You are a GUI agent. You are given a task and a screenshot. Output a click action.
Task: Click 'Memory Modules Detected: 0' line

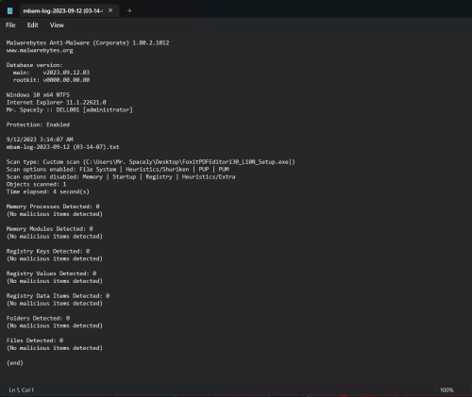tap(50, 229)
